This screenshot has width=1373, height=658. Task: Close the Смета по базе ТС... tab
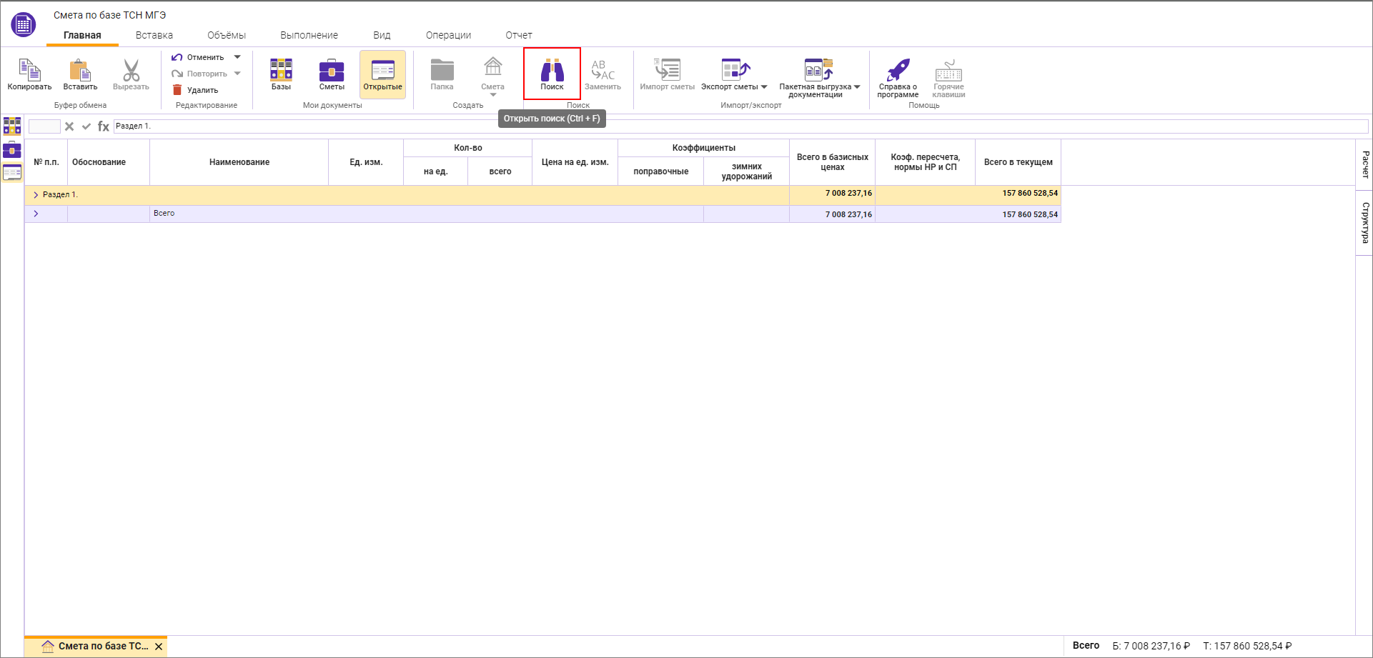159,647
